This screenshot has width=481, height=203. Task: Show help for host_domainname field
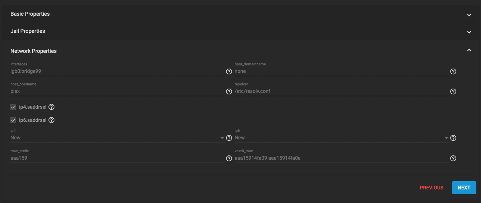[x=453, y=71]
